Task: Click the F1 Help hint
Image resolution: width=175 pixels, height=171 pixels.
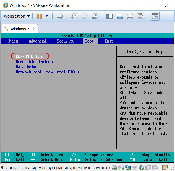Action: pos(15,154)
